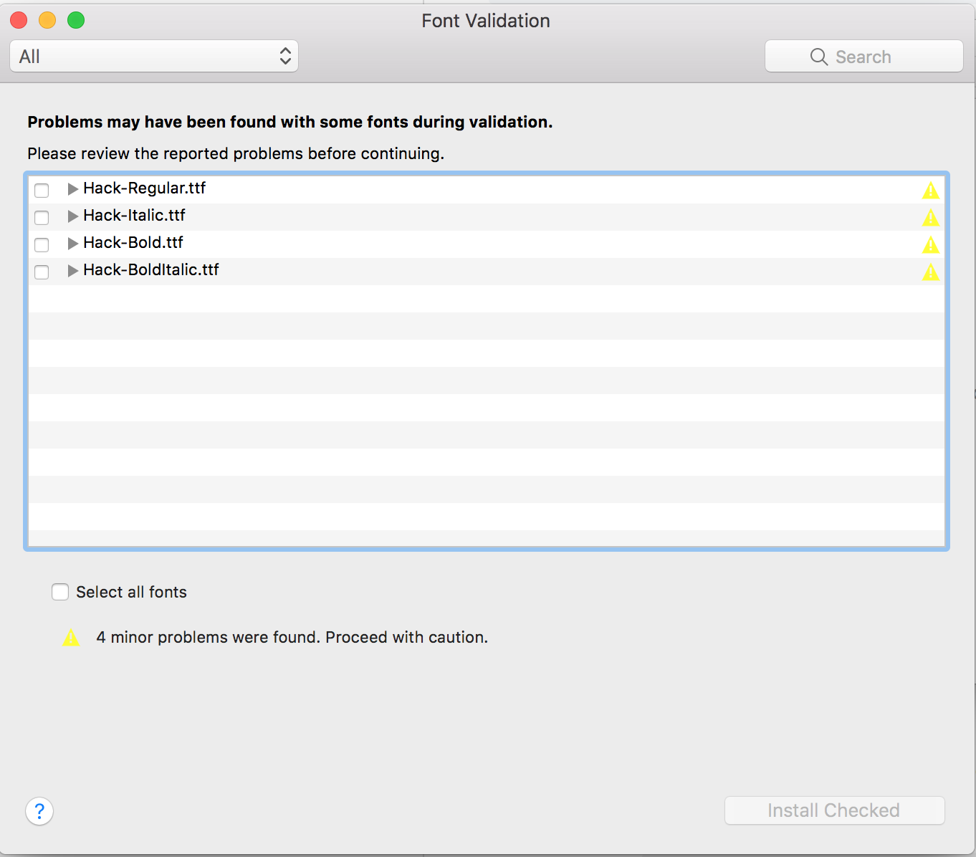Viewport: 976px width, 857px height.
Task: Click the yellow minimize button
Action: (x=47, y=20)
